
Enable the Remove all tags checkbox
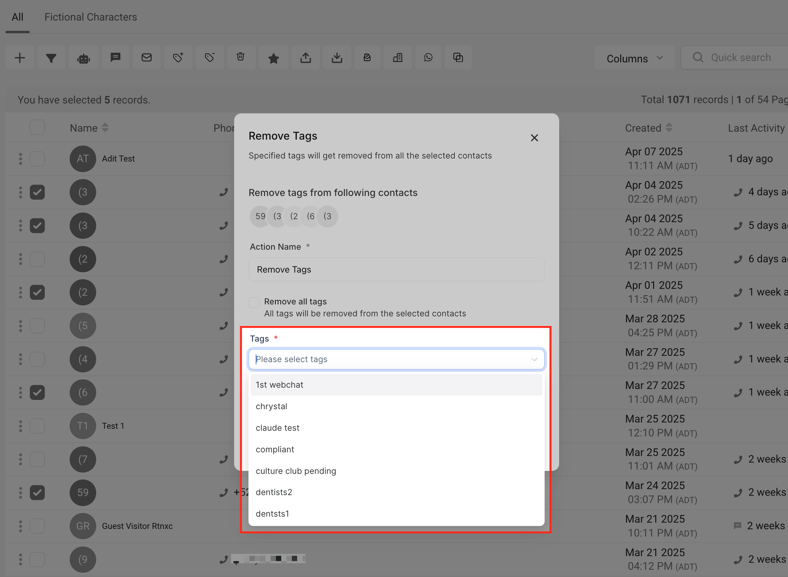tap(254, 302)
